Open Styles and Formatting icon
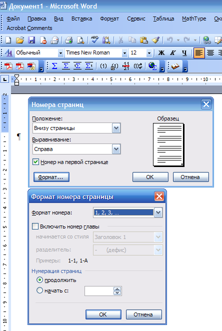222x331 pixels. pyautogui.click(x=8, y=52)
